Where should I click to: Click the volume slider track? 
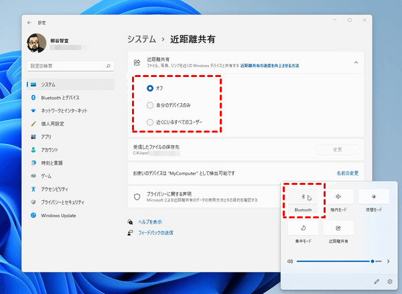335,261
